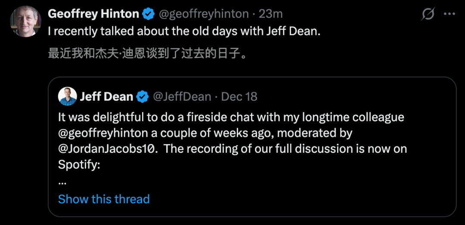Click the Geoffrey Hinton display name
Viewport: 465px width, 225px height.
click(93, 14)
